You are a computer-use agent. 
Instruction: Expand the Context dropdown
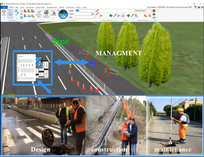[90, 14]
